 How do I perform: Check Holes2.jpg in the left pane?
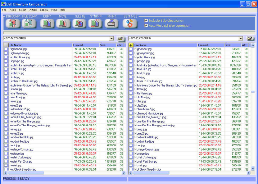coord(6,105)
